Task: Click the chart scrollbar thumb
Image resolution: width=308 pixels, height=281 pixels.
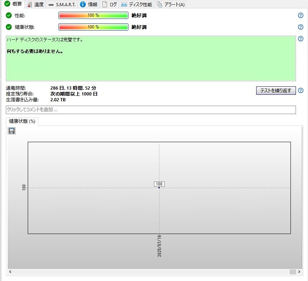Action: pyautogui.click(x=293, y=272)
